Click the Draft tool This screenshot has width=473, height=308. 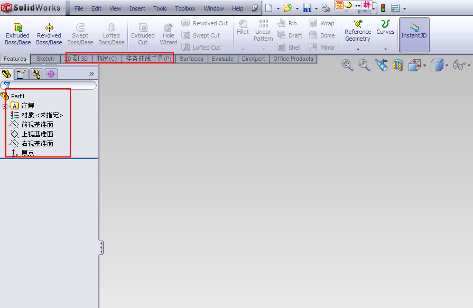tap(290, 35)
